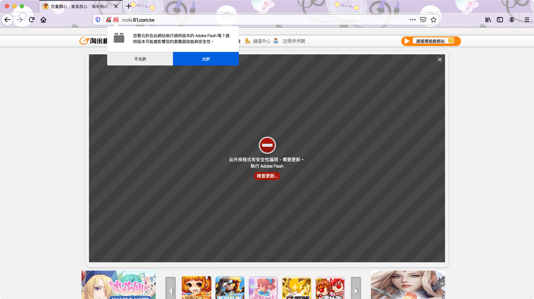Open the Library panel
Viewport: 534px width, 299px height.
(x=488, y=20)
